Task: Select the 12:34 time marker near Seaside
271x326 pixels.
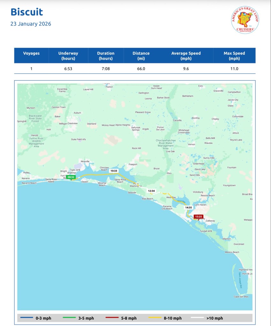Action: point(151,191)
